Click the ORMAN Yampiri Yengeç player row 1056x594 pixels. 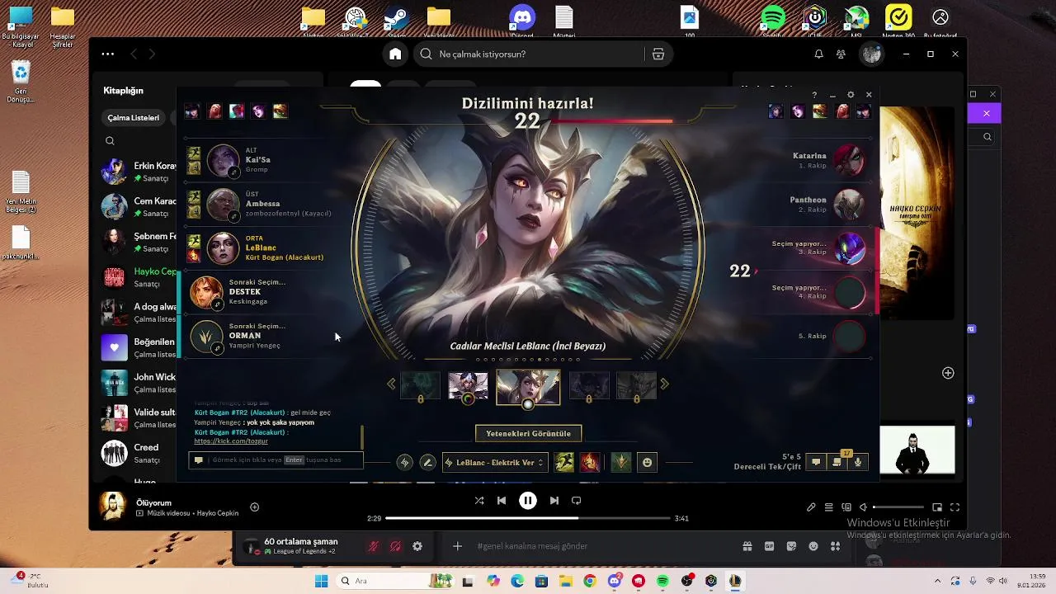[264, 336]
